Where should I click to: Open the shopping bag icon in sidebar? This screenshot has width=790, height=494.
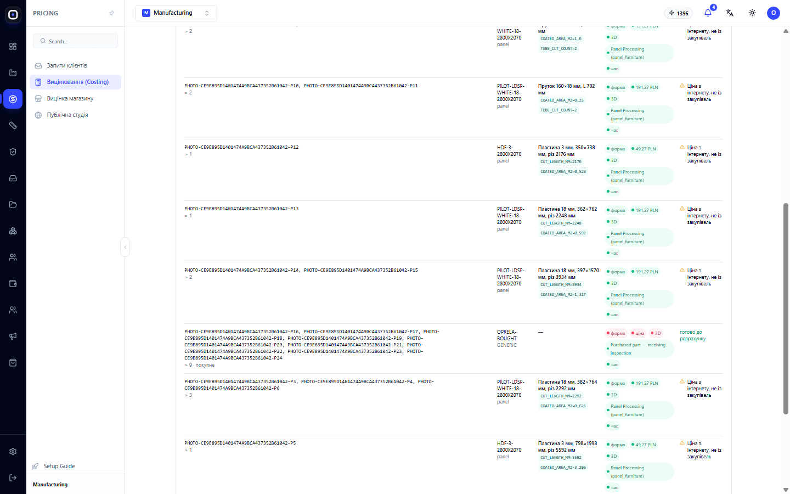point(13,363)
